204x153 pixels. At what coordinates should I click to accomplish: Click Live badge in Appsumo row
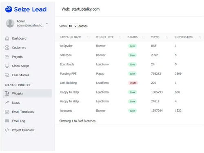point(132,111)
